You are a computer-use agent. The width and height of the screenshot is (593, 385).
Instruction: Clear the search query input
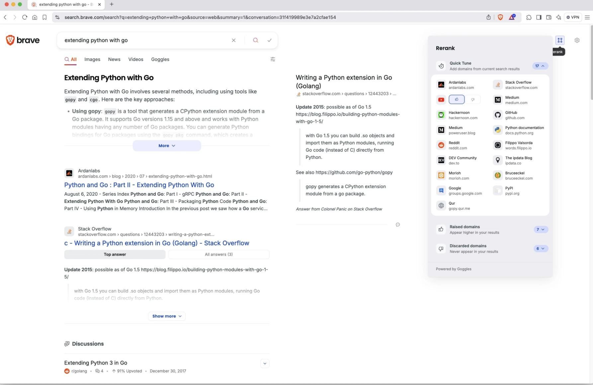click(x=234, y=40)
